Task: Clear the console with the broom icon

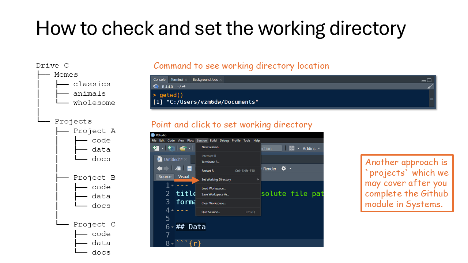Action: tap(430, 87)
